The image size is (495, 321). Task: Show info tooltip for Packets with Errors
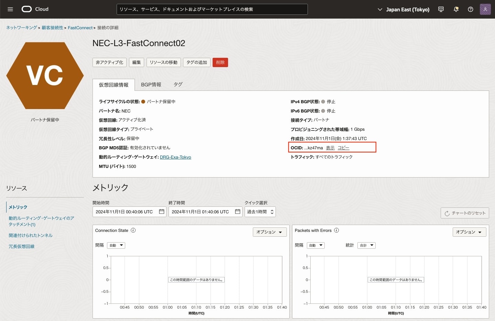pos(336,230)
